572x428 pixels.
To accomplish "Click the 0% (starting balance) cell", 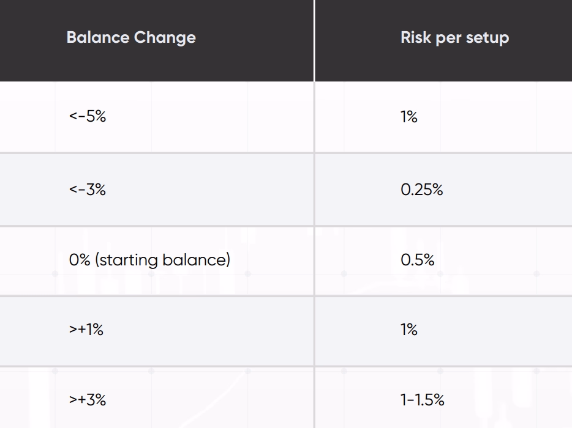I will [149, 260].
